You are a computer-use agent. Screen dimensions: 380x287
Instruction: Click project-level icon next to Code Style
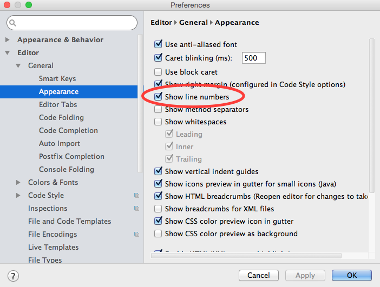click(x=136, y=196)
